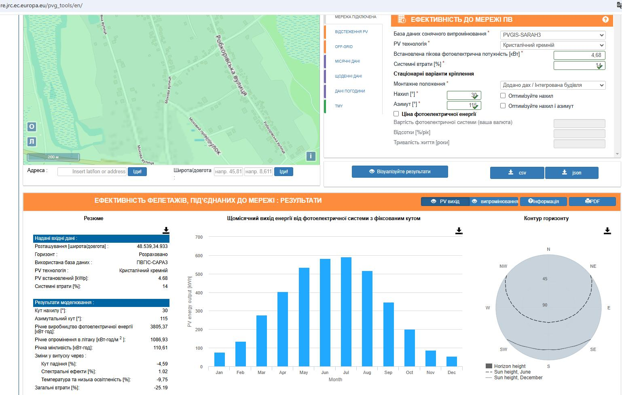Click the 'Візуалізуйте результати' button
The height and width of the screenshot is (395, 622).
coord(400,172)
